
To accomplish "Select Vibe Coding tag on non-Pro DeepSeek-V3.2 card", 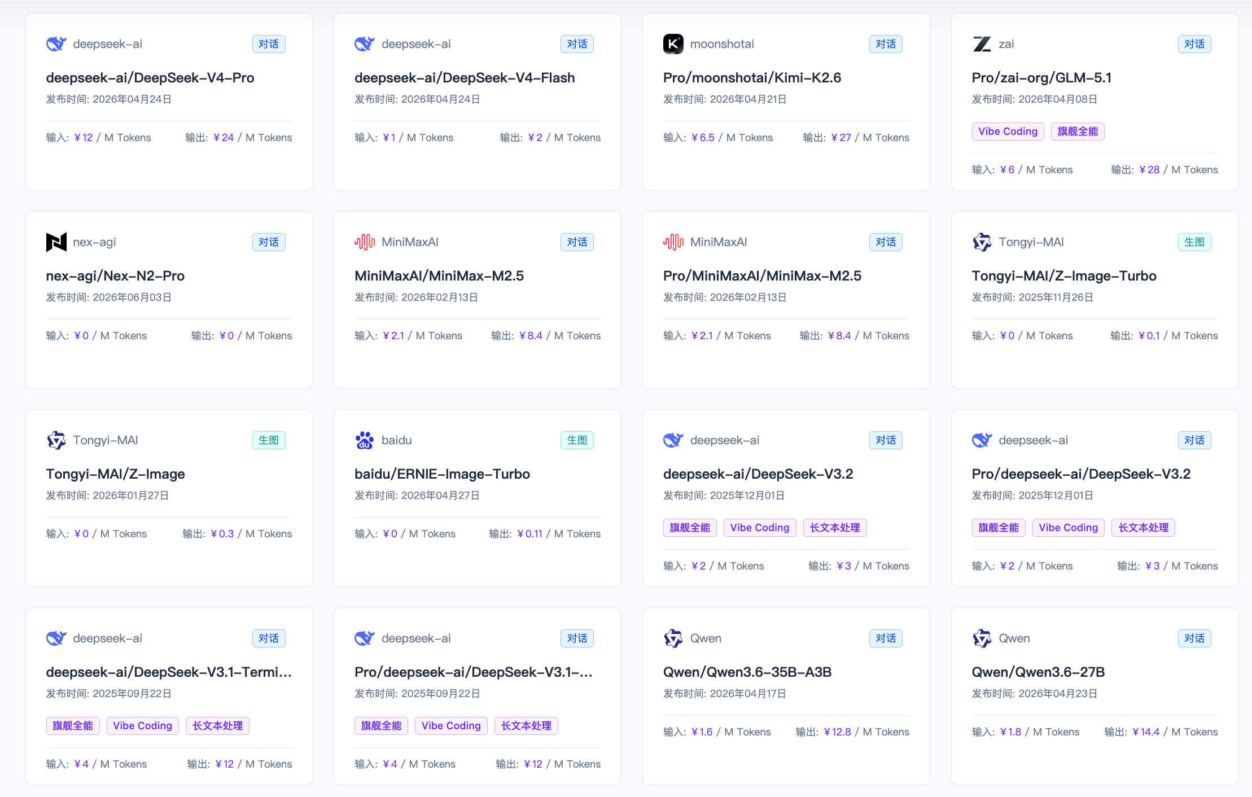I will (x=760, y=528).
